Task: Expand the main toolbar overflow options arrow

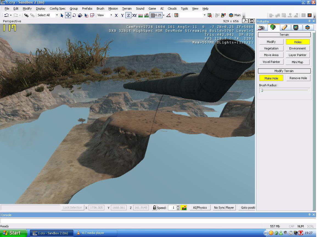Action: pos(244,16)
